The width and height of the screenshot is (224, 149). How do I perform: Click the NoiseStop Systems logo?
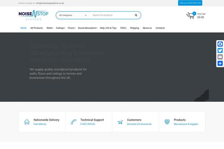(x=34, y=15)
